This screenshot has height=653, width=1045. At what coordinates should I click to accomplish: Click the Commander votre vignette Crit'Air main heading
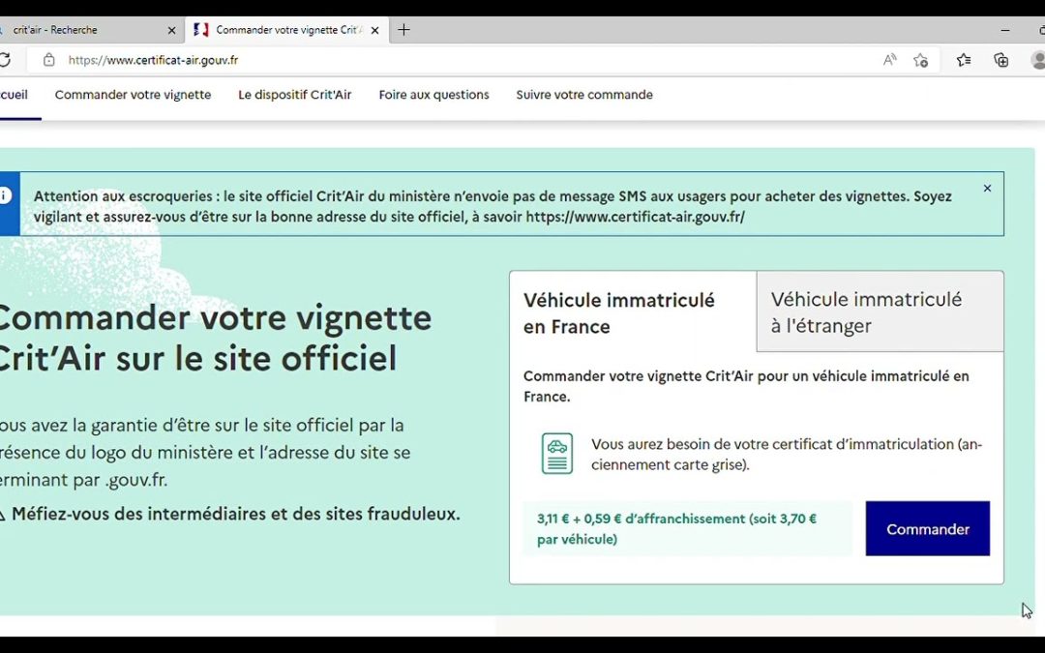point(215,338)
